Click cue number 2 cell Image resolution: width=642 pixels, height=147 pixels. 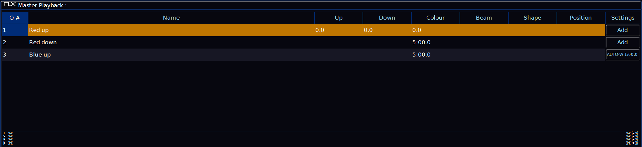coord(15,42)
